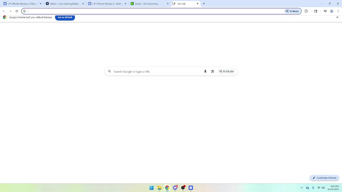Click the Chrome taskbar icon
Screen dimensions: 342x192
tap(167, 188)
